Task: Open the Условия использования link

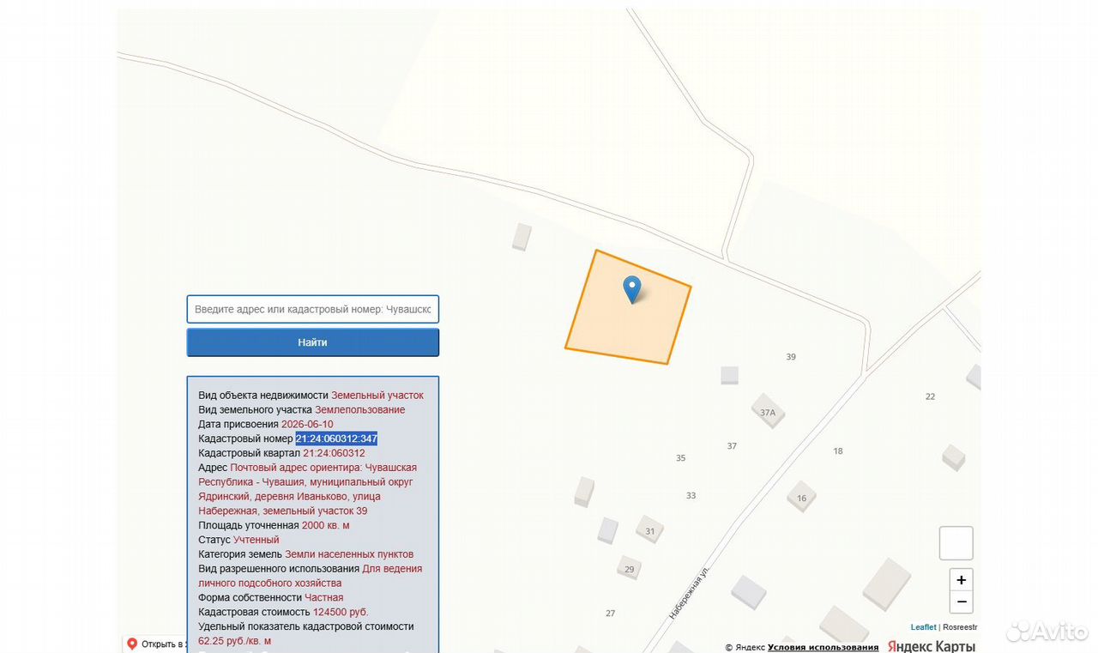Action: pyautogui.click(x=823, y=648)
